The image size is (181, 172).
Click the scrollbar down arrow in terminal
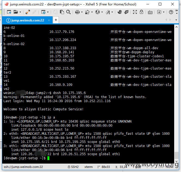(x=176, y=161)
